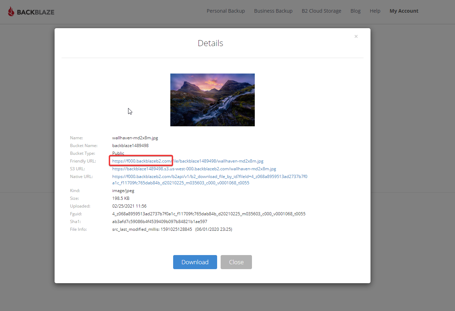This screenshot has height=311, width=455.
Task: Open the Help navigation link
Action: click(x=375, y=11)
